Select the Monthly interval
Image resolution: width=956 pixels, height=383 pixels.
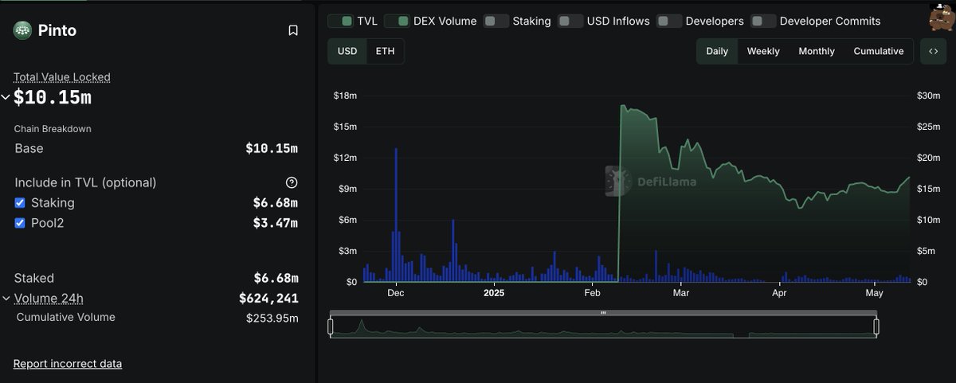(x=817, y=51)
